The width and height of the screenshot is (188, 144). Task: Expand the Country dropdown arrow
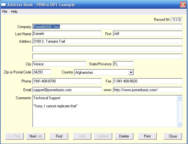(x=131, y=72)
